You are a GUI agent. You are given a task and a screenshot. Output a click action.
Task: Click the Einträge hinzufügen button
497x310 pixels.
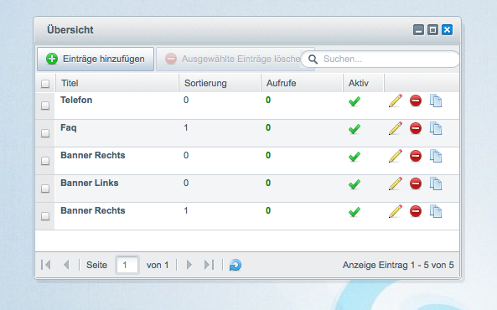pyautogui.click(x=96, y=59)
